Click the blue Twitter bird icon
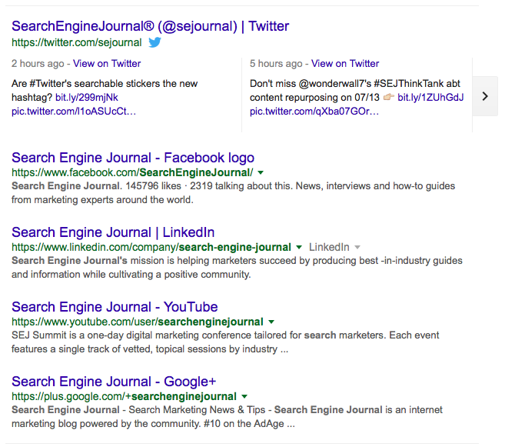 click(x=154, y=42)
